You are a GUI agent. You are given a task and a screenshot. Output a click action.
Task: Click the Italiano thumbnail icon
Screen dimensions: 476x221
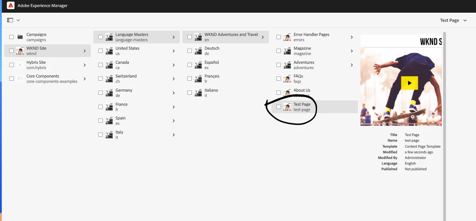(198, 93)
